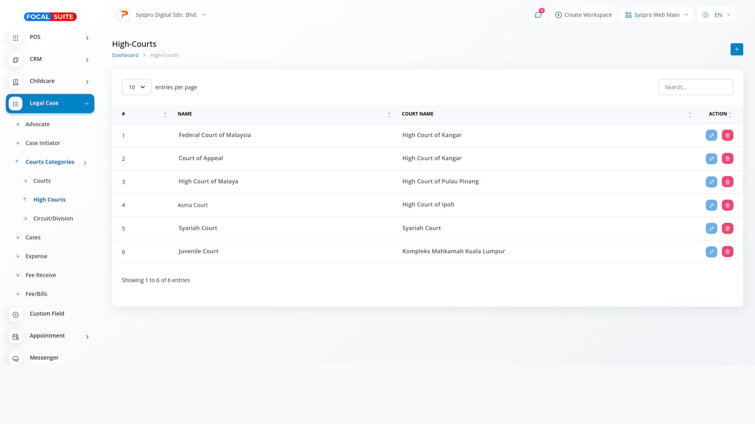Open the entries per page dropdown
This screenshot has width=755, height=424.
click(x=136, y=87)
